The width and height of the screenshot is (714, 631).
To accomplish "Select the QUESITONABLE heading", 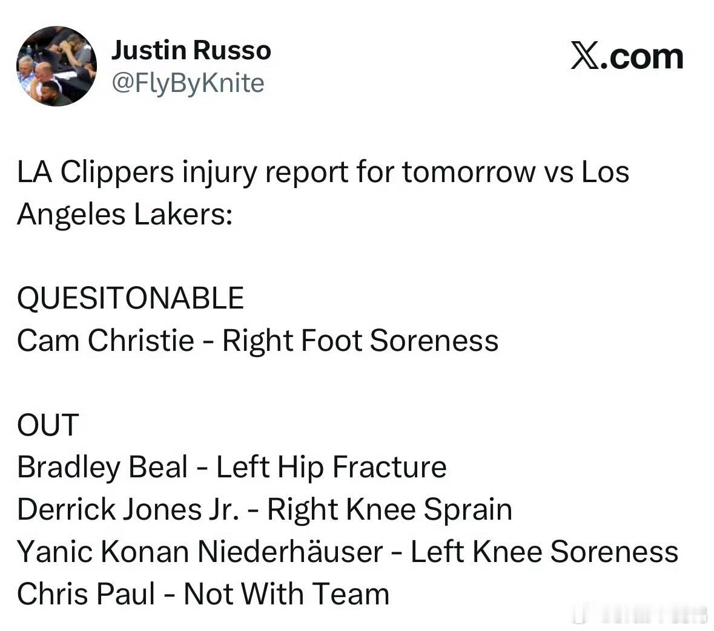I will (x=131, y=298).
